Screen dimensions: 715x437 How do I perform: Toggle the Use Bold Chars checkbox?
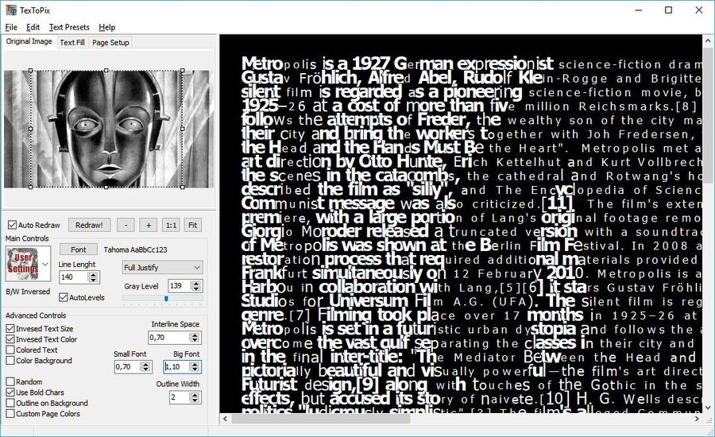point(10,393)
